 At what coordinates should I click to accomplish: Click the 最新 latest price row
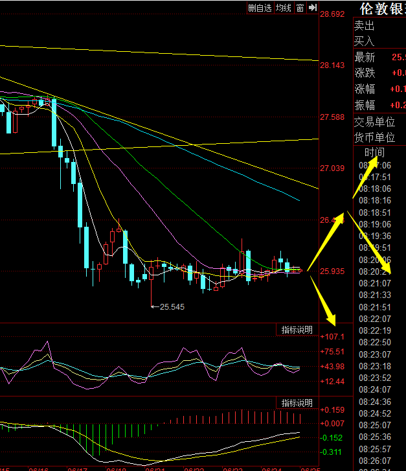tap(380, 57)
